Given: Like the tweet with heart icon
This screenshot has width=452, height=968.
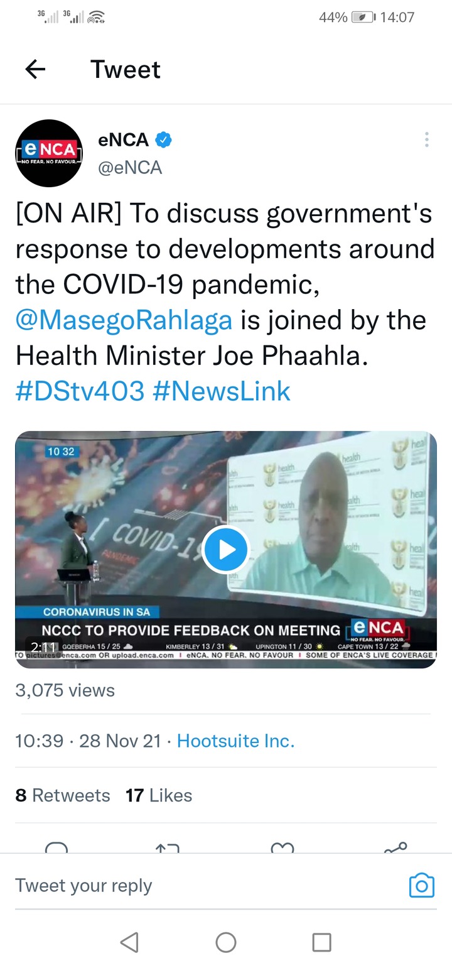Looking at the screenshot, I should coord(282,847).
